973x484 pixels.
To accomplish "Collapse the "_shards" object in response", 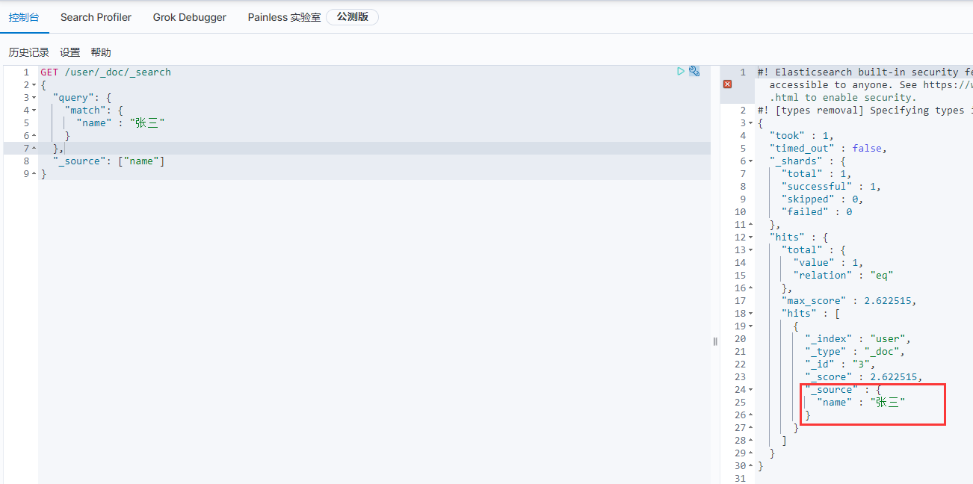I will pyautogui.click(x=750, y=161).
